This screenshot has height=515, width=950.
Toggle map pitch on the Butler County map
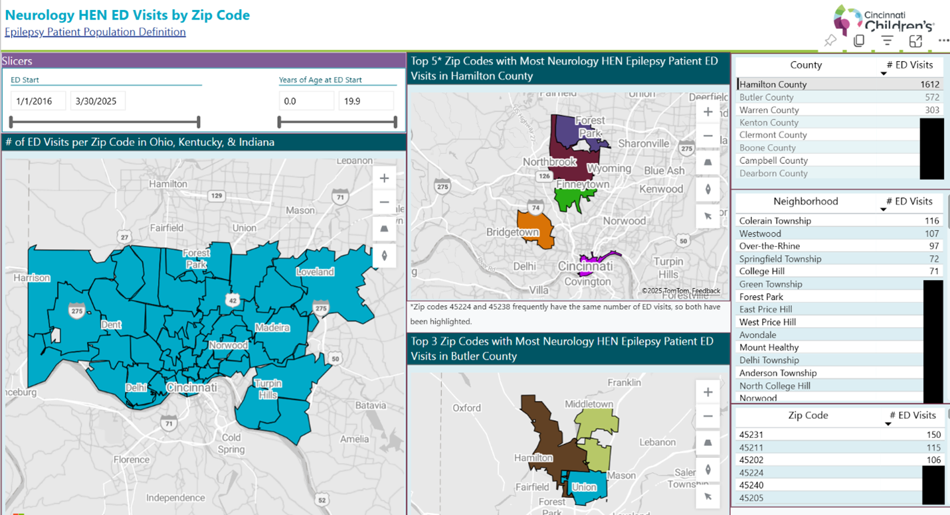pos(708,443)
